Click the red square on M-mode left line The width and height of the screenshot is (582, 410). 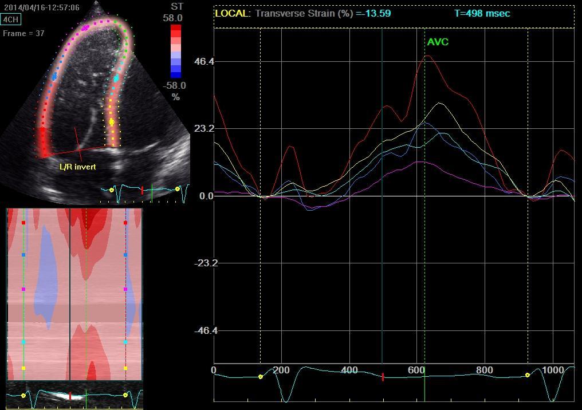[23, 223]
